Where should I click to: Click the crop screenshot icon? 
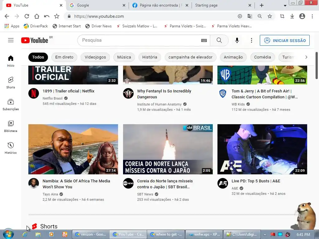(x=282, y=16)
